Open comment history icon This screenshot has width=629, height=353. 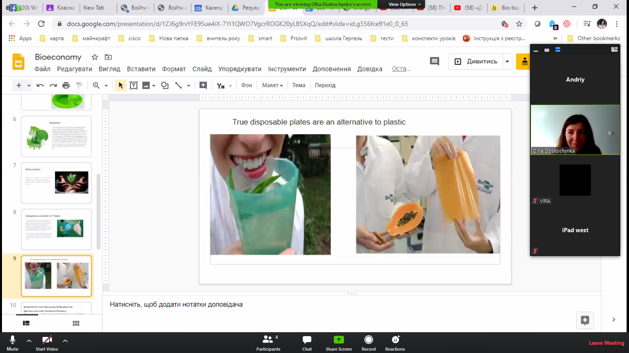[434, 61]
